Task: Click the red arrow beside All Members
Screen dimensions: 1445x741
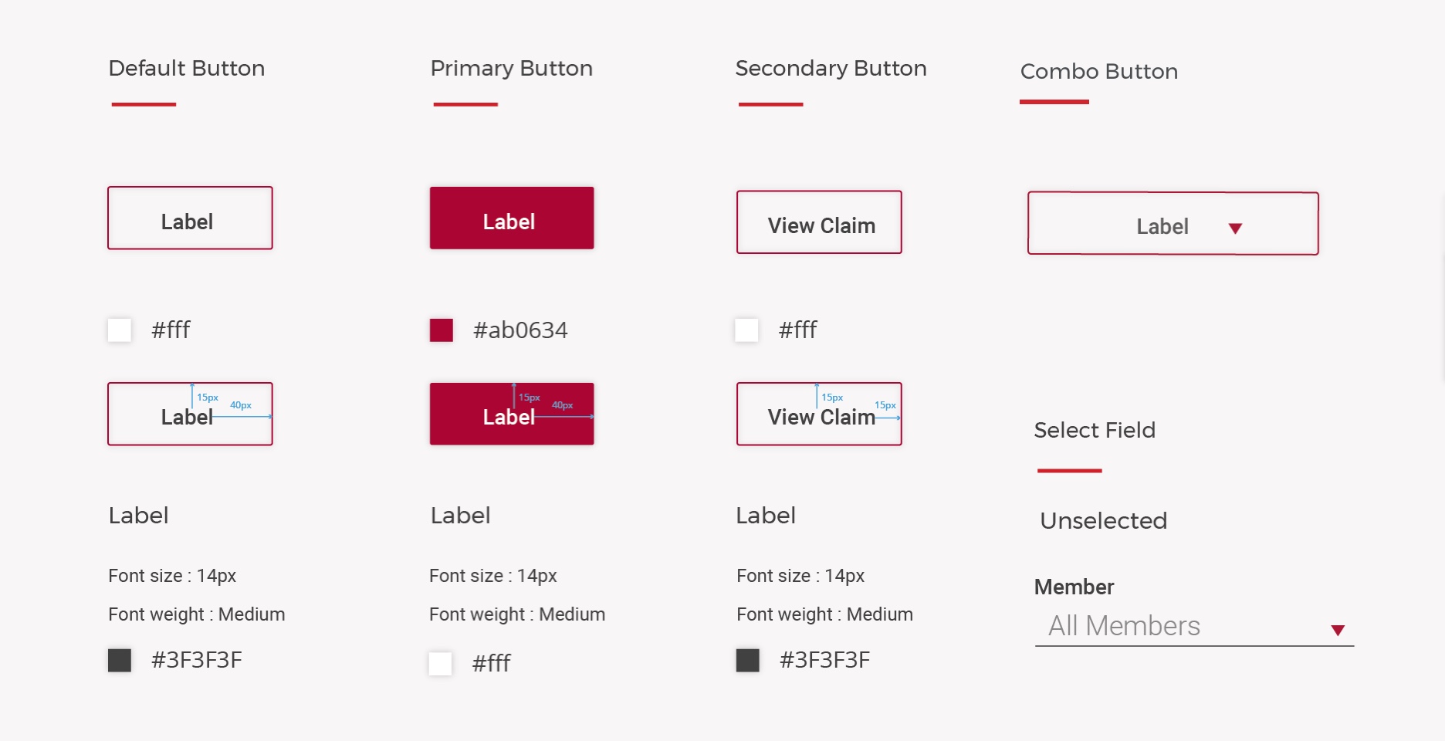Action: [1338, 631]
